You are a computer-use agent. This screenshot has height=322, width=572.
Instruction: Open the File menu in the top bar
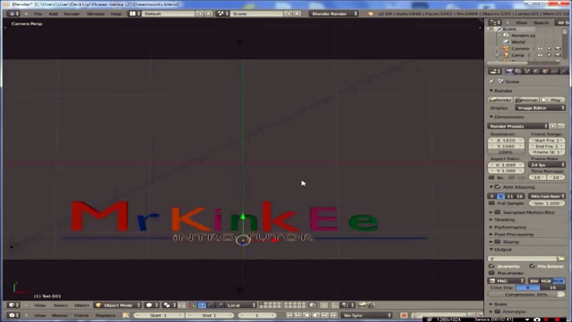[x=38, y=14]
